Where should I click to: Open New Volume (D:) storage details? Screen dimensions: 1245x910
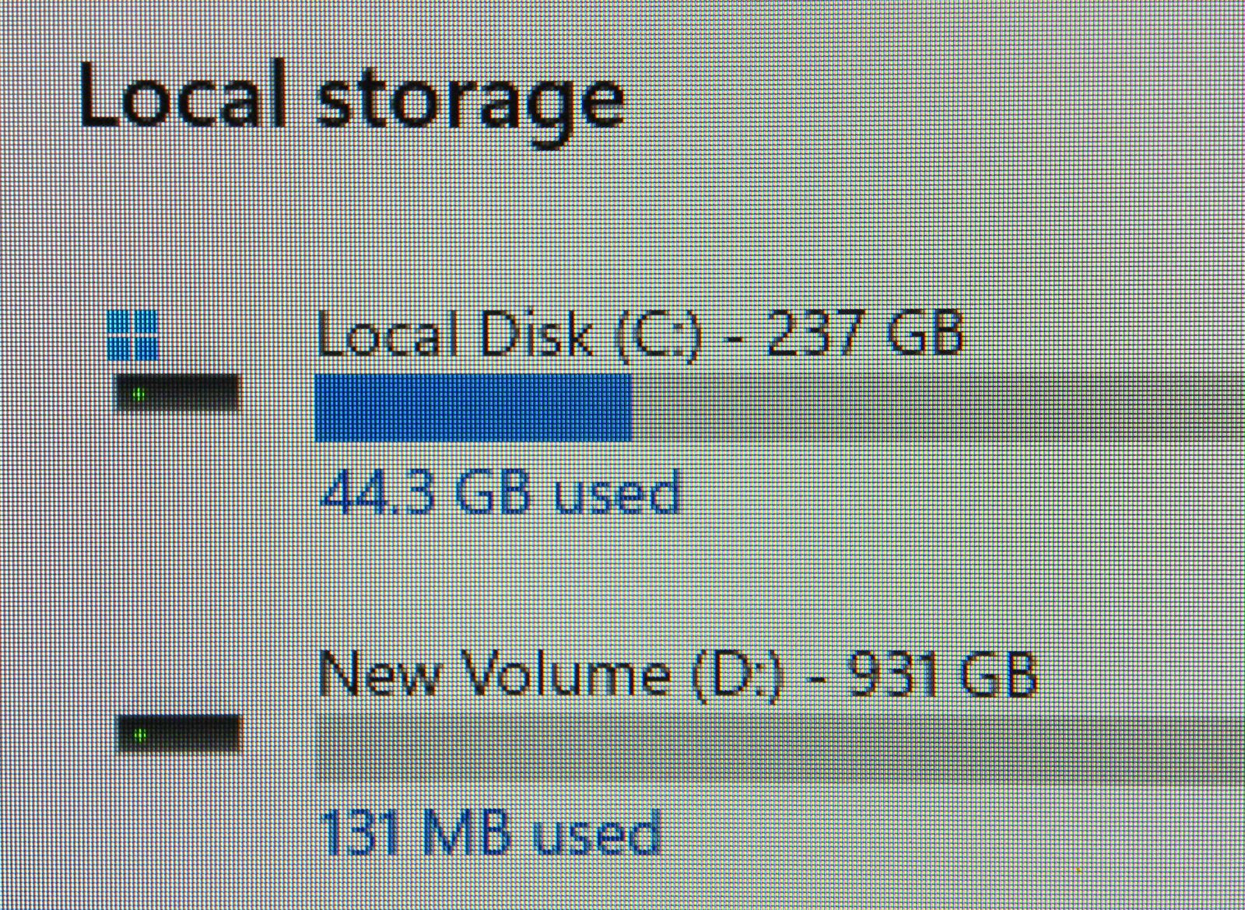pyautogui.click(x=677, y=674)
